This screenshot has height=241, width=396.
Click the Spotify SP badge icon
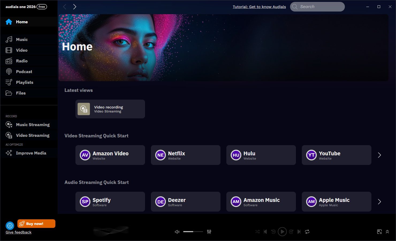pyautogui.click(x=85, y=202)
